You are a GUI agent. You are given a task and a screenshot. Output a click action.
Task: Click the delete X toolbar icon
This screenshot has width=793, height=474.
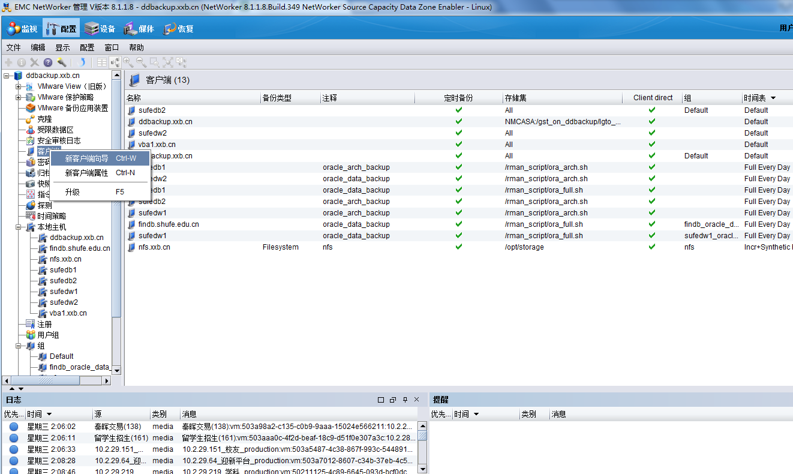tap(35, 62)
